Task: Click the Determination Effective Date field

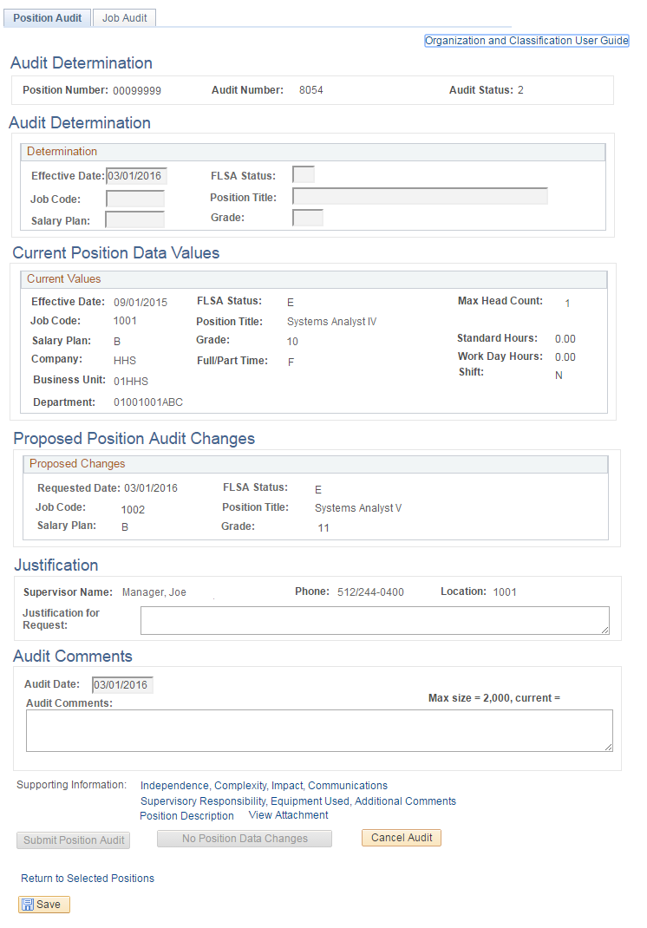Action: 136,176
